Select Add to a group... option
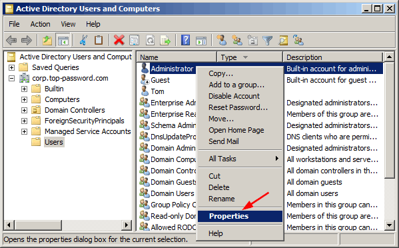Viewport: 399px width, 248px height. 240,85
